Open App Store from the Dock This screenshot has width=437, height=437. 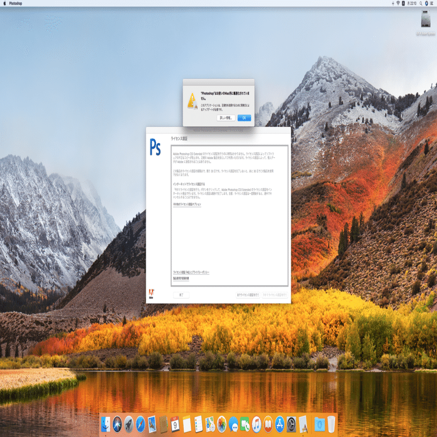click(280, 424)
